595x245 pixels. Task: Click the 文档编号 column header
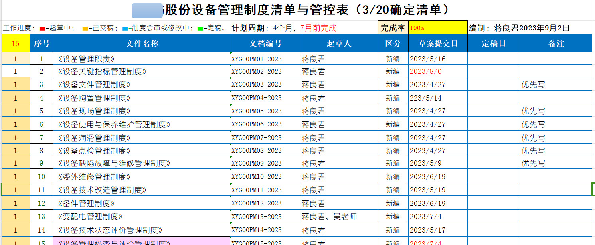265,43
